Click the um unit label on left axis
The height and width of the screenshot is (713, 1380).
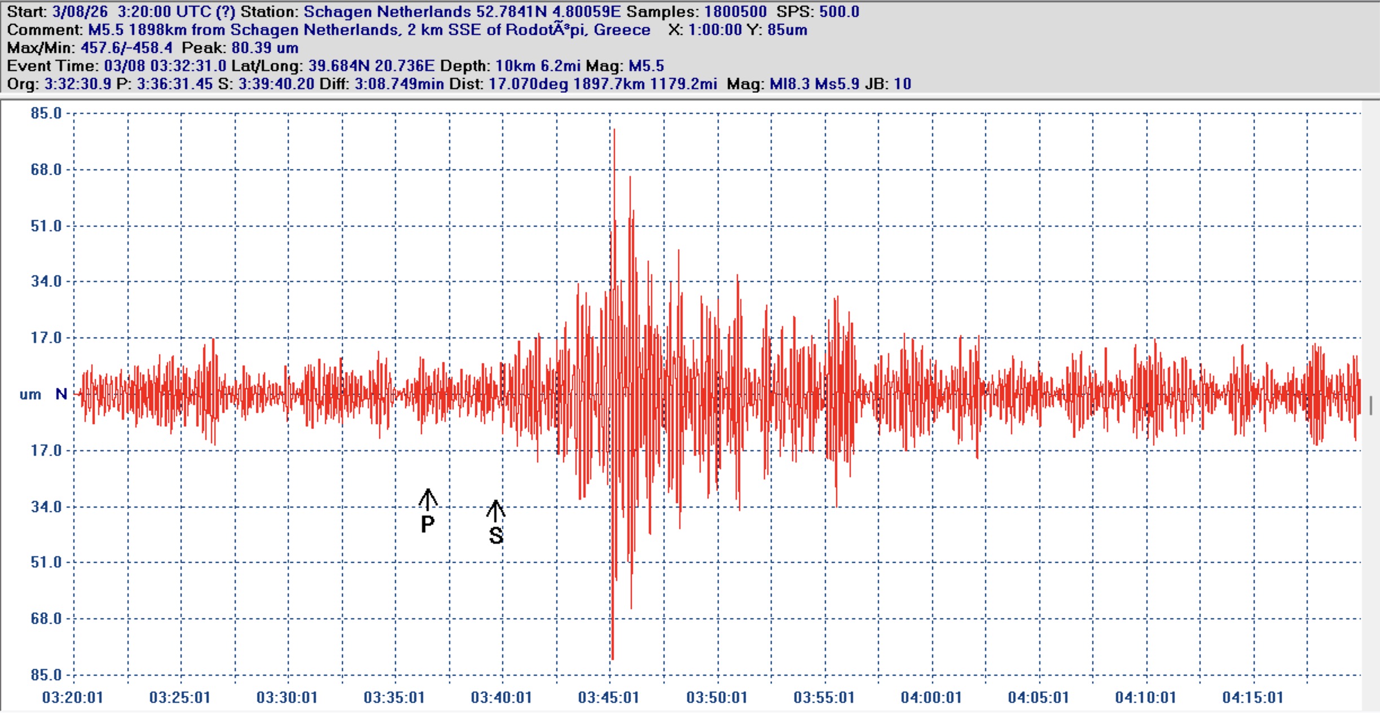[x=30, y=394]
